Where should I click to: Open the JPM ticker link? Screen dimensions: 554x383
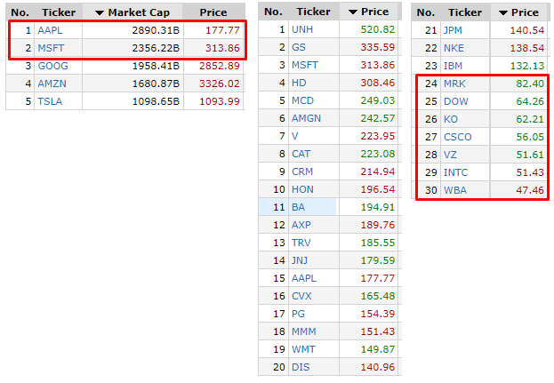(453, 30)
